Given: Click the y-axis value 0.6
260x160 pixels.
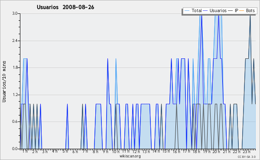Looking at the screenshot, I should click(15, 122).
